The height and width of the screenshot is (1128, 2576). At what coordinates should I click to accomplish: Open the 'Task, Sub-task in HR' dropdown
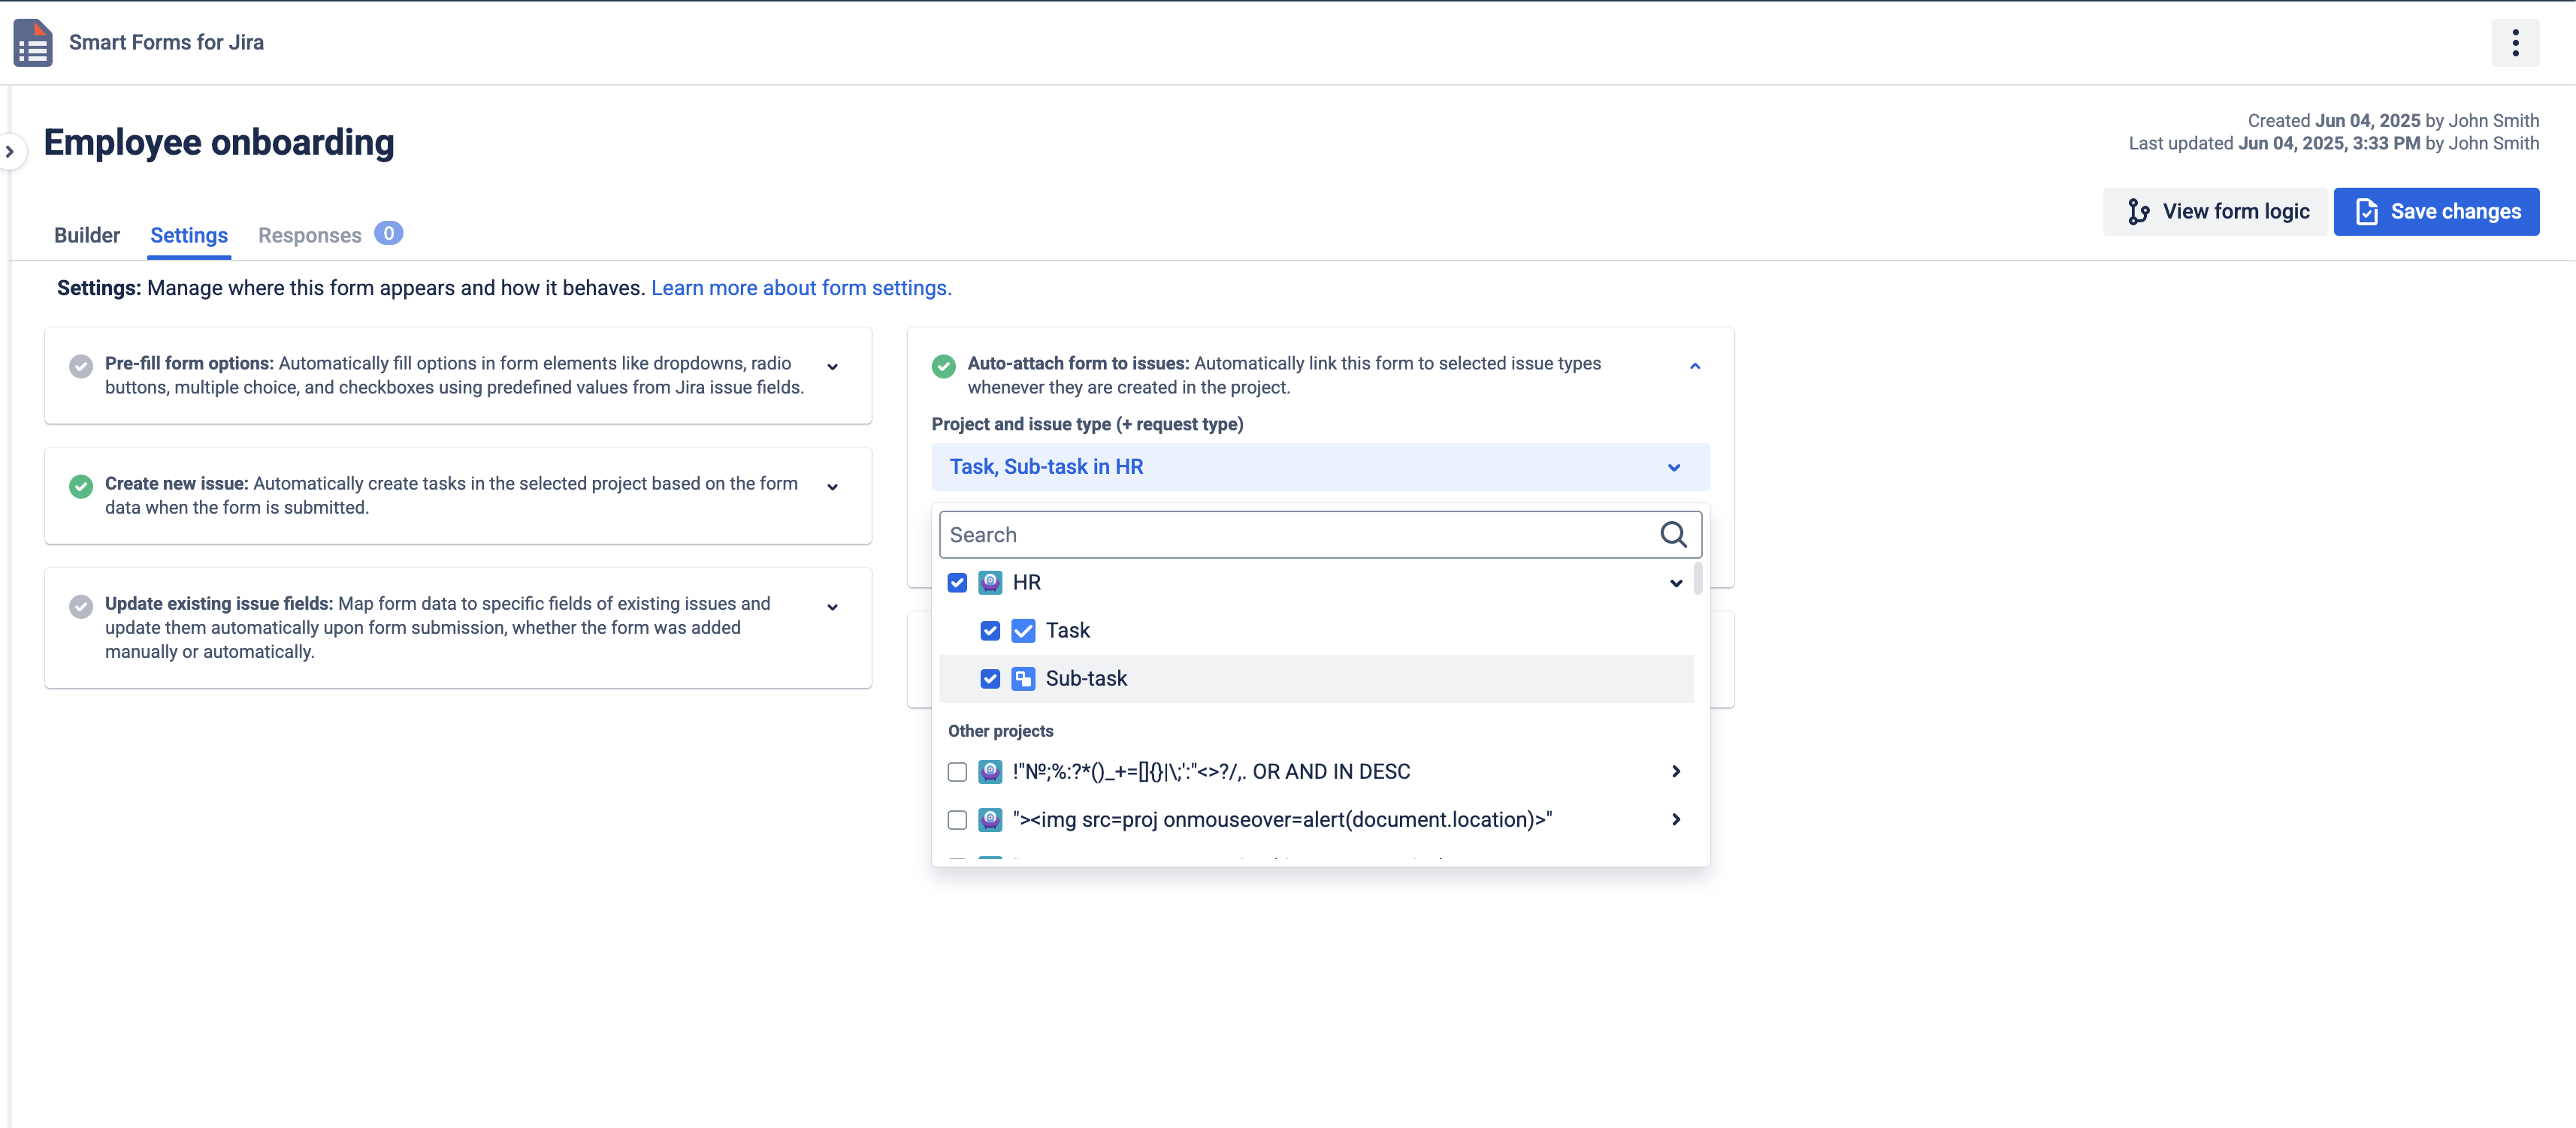coord(1320,466)
